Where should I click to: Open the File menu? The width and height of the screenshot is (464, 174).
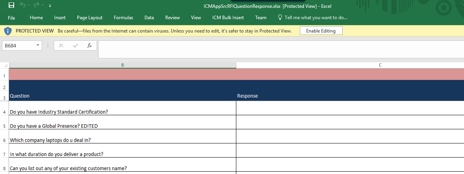point(11,18)
